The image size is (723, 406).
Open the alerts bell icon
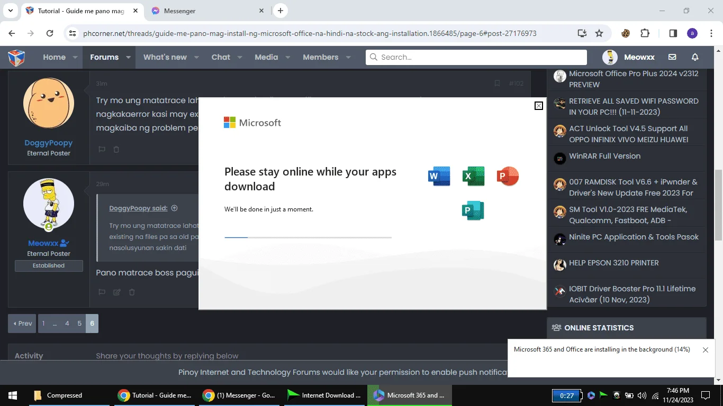click(x=695, y=57)
